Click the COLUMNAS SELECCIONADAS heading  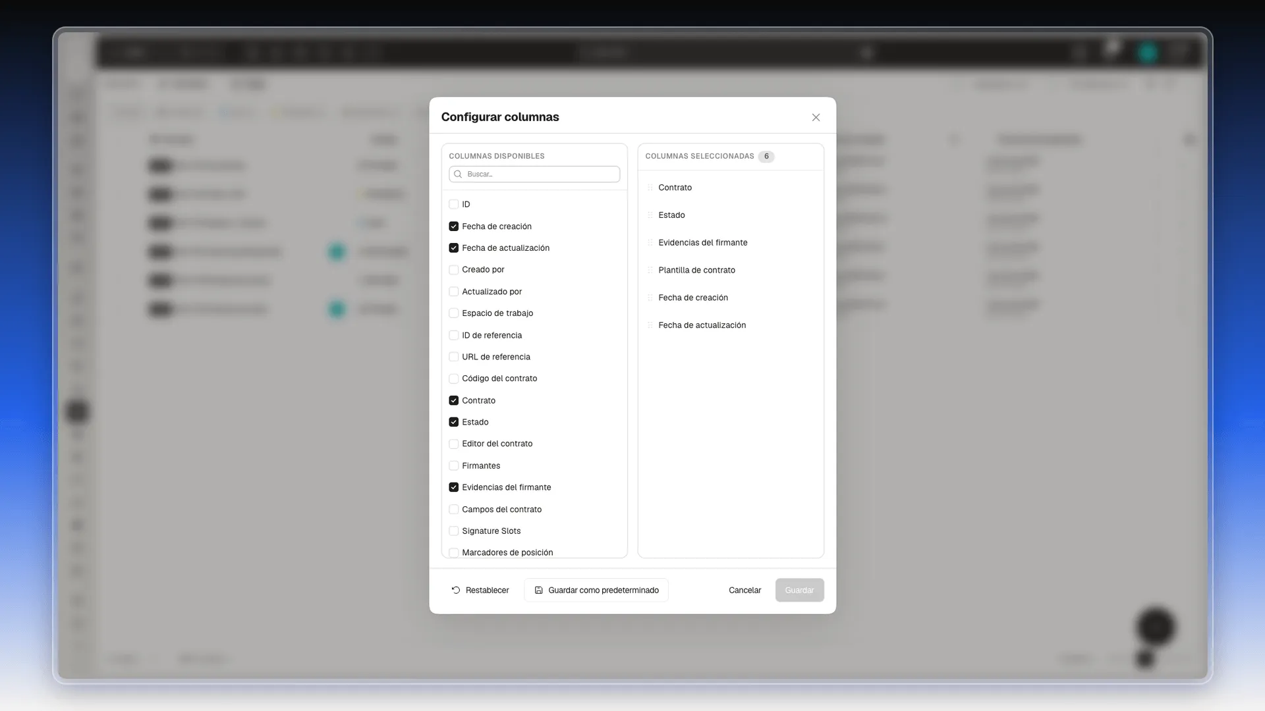click(x=700, y=156)
